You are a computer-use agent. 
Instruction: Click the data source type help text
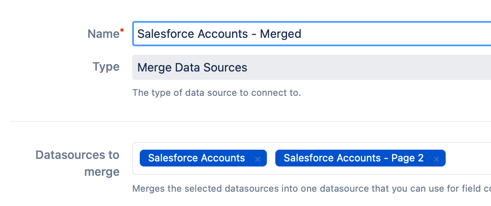click(217, 92)
